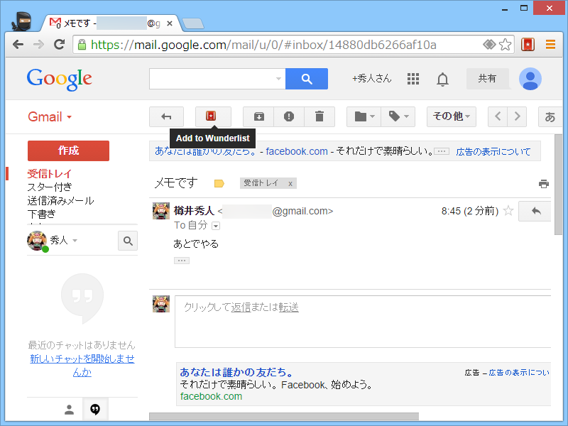Viewport: 568px width, 426px height.
Task: Open the 受信トレイ inbox folder
Action: (50, 173)
